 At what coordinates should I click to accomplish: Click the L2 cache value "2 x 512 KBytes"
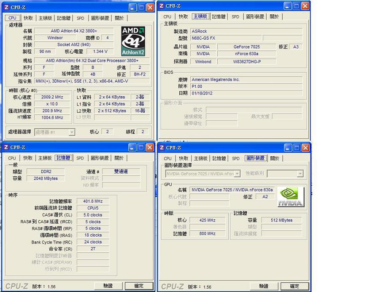click(112, 111)
